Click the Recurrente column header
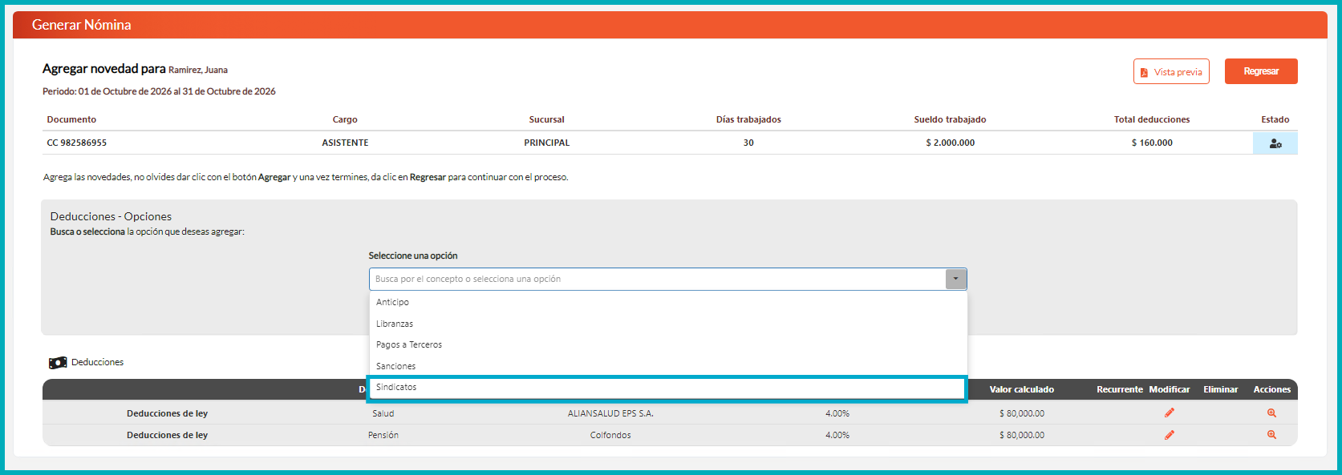This screenshot has width=1342, height=475. coord(1120,389)
